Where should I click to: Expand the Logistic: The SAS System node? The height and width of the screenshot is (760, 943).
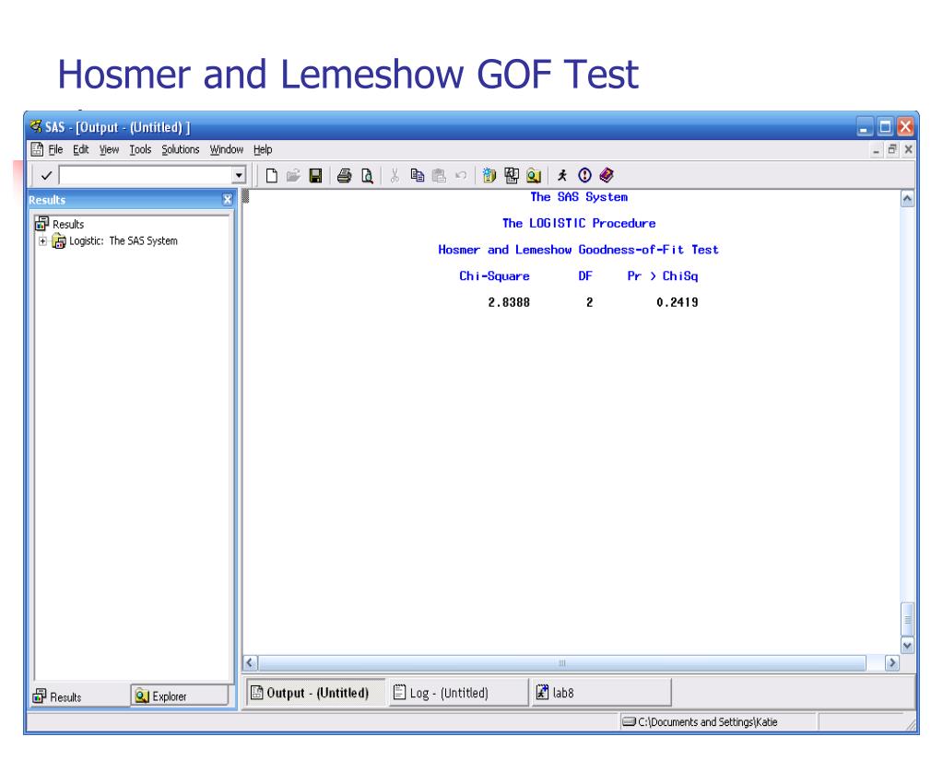pyautogui.click(x=42, y=241)
